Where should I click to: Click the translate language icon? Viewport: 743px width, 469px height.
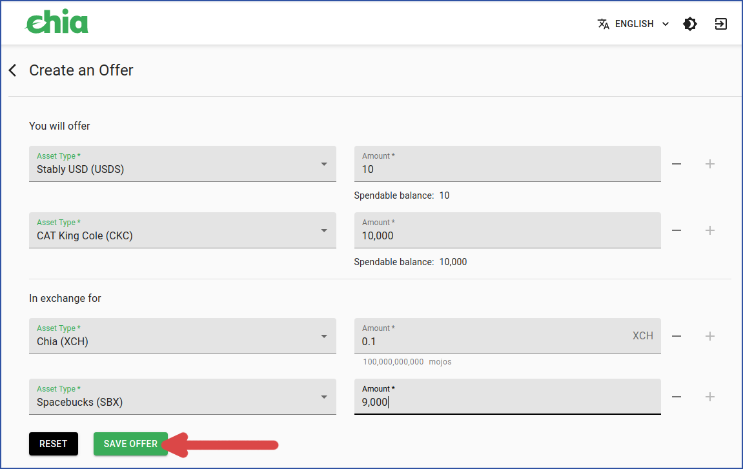603,24
